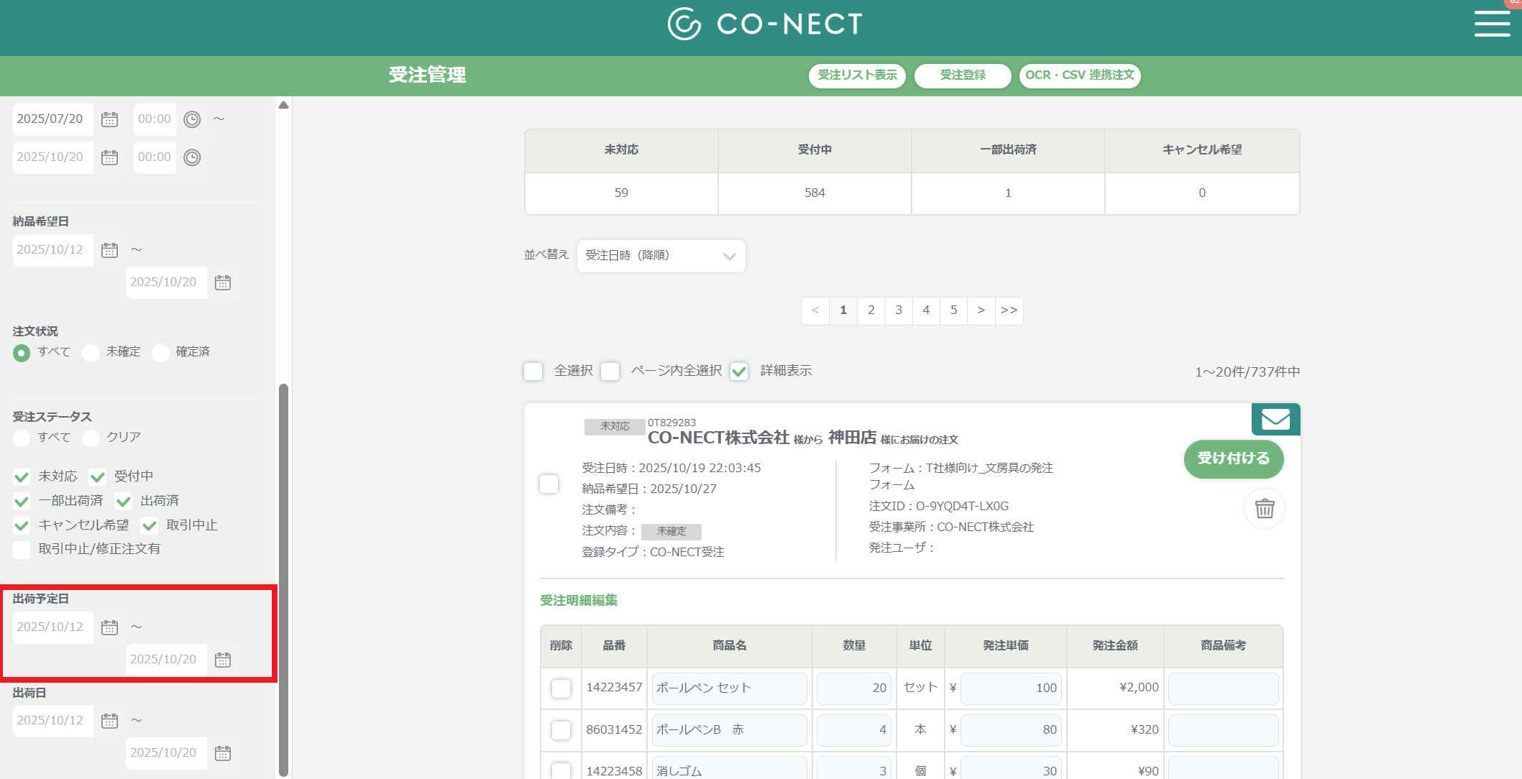Select すべて under 受注ステータス

pos(22,438)
